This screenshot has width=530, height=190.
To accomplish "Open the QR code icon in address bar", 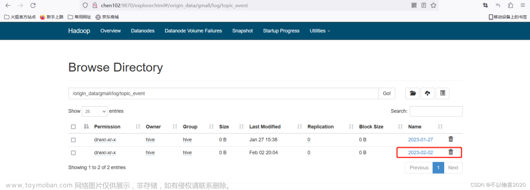I will coord(414,5).
